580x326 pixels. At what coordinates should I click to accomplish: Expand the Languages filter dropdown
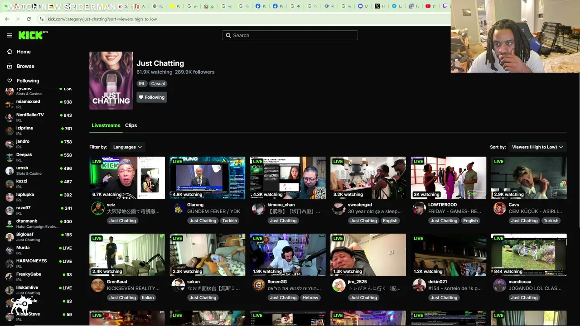click(x=127, y=147)
